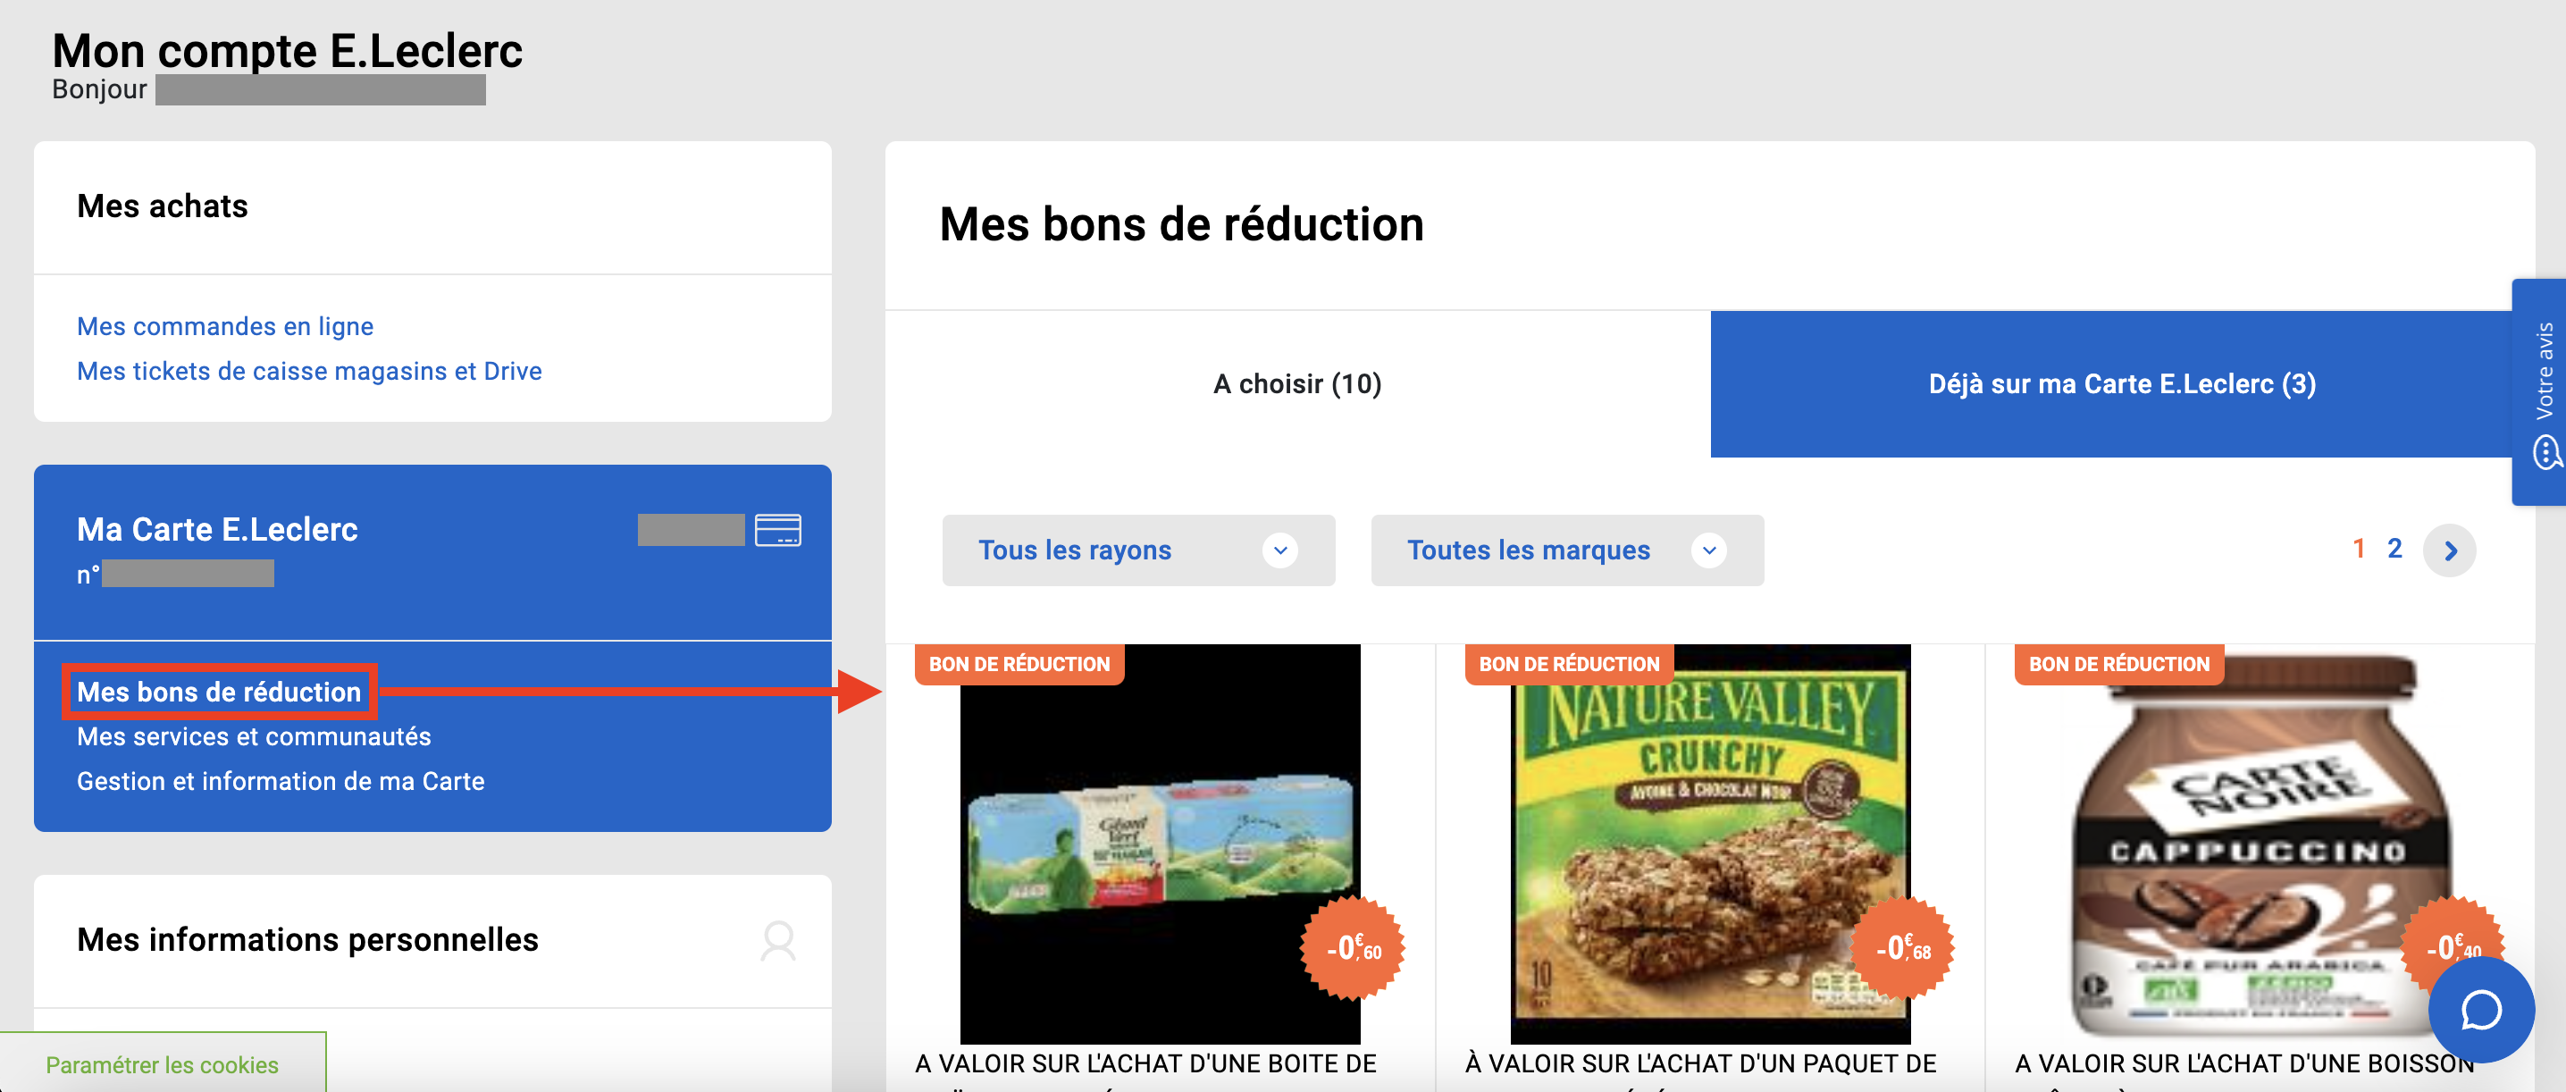
Task: Open the Toutes les marques dropdown
Action: [x=1567, y=550]
